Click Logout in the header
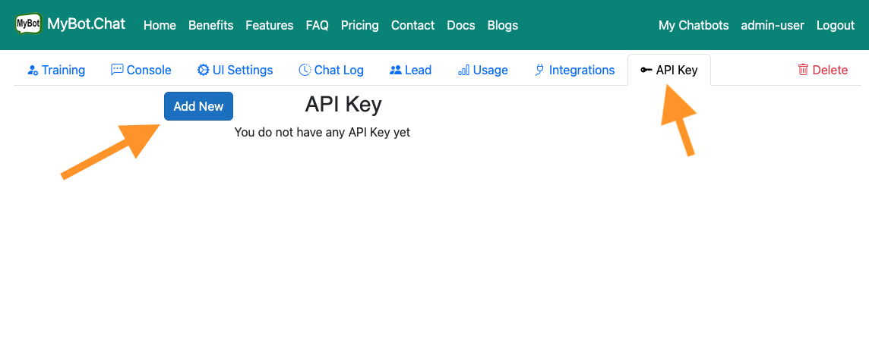869x361 pixels. tap(836, 26)
